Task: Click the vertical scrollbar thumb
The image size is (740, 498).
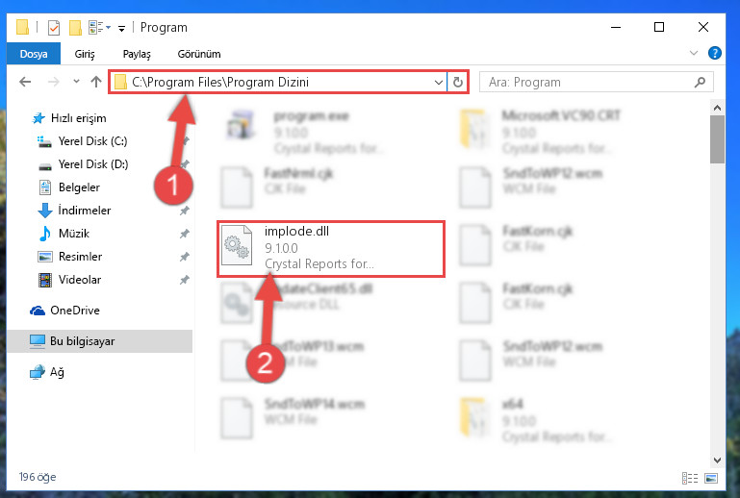Action: 717,139
